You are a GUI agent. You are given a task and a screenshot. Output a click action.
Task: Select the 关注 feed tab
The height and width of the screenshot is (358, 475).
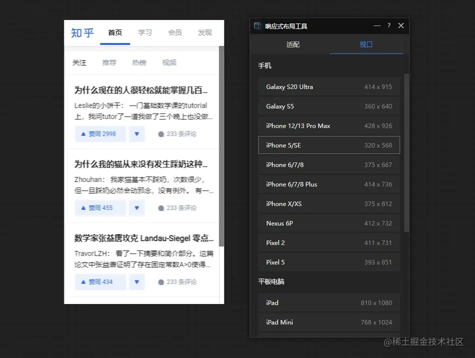79,62
